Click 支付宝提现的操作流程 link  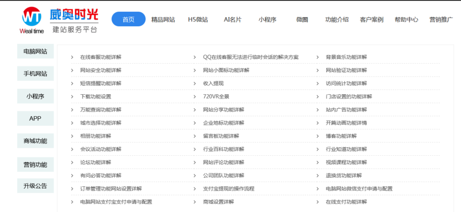pos(228,188)
